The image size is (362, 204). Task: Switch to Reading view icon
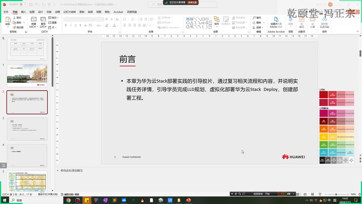coord(313,194)
